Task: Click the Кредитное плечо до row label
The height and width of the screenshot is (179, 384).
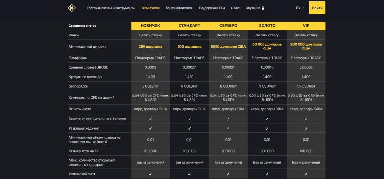Action: pos(85,77)
